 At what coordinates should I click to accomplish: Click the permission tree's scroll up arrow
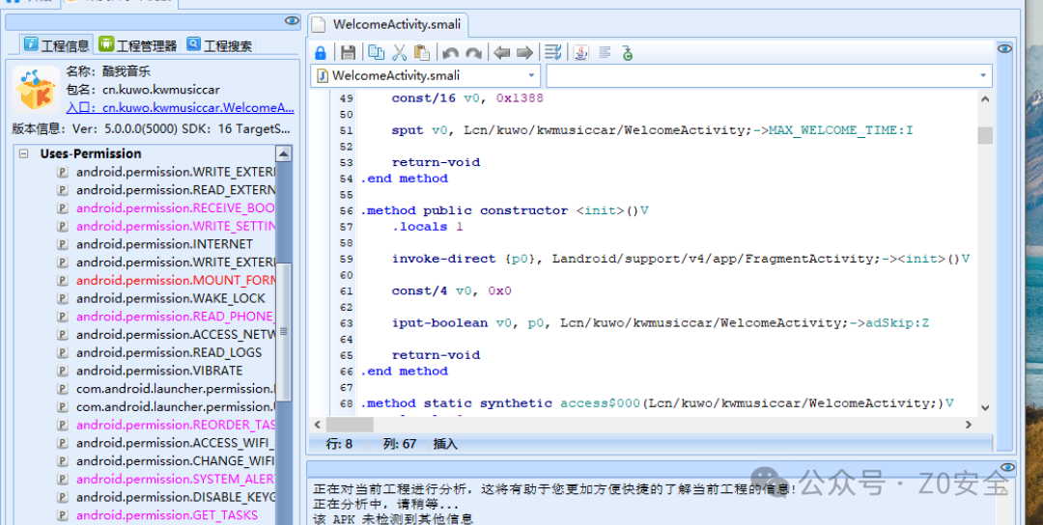click(x=284, y=153)
